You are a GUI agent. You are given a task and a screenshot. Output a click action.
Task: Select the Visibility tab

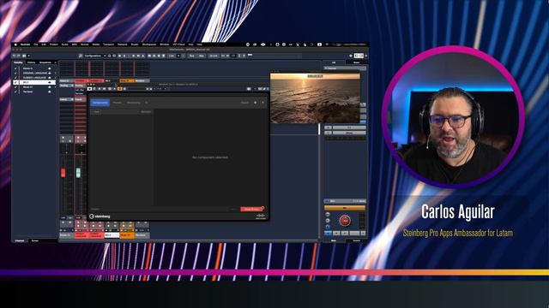point(18,62)
